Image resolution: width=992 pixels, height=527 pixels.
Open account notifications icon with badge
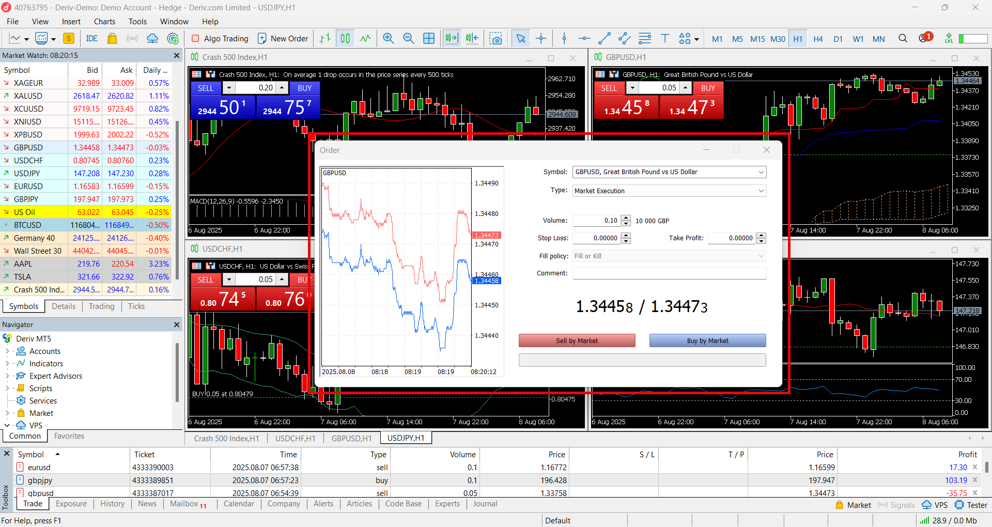click(925, 38)
